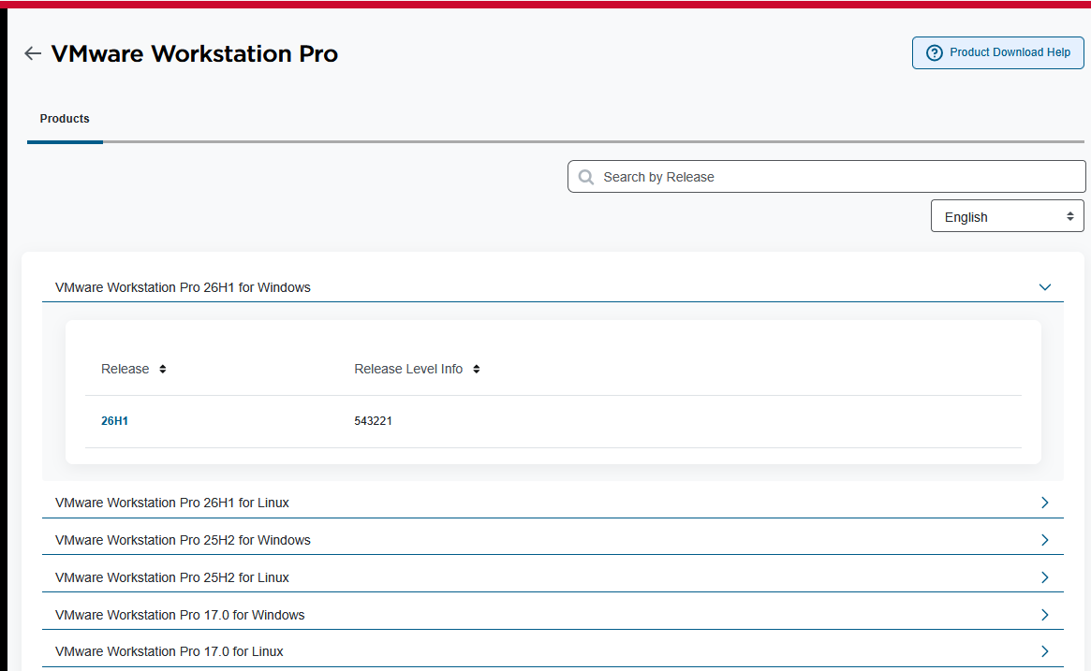Click the Release Level Info header text

coord(408,370)
